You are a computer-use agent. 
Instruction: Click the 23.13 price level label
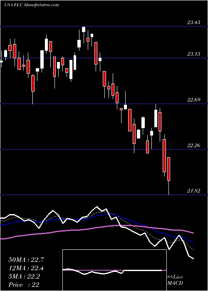(x=194, y=54)
